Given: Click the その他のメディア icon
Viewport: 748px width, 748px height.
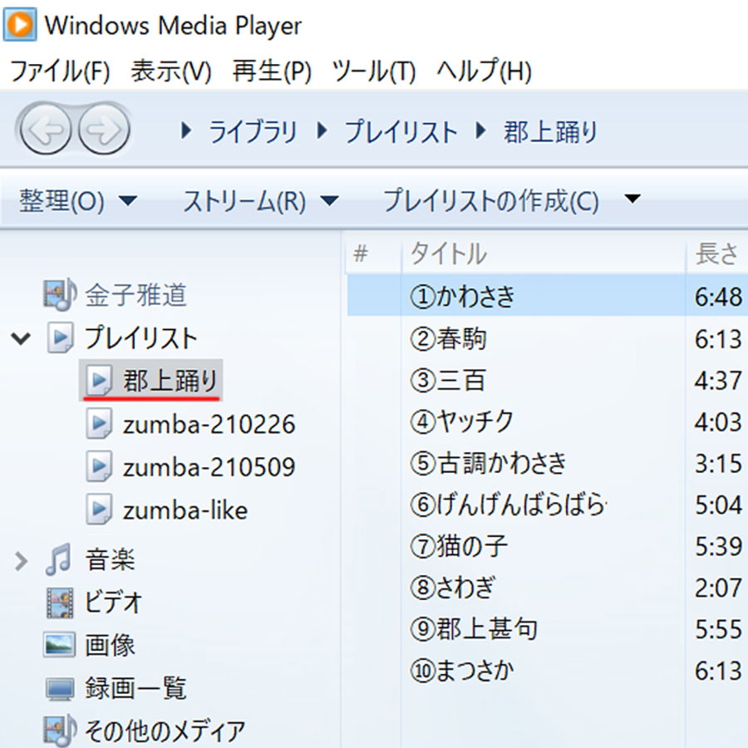Looking at the screenshot, I should click(x=60, y=731).
